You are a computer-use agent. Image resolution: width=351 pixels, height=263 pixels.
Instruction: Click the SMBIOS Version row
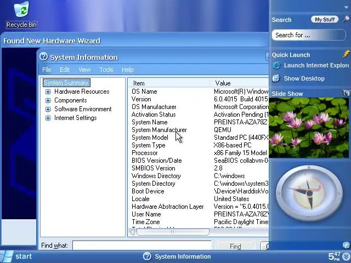[200, 168]
